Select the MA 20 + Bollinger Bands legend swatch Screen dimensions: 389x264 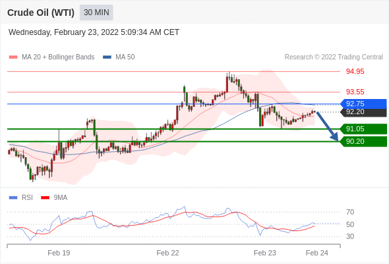tap(13, 57)
